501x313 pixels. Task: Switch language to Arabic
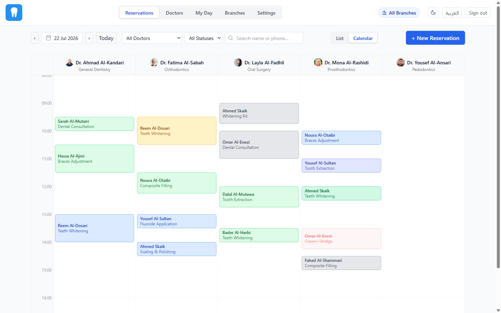(x=452, y=13)
